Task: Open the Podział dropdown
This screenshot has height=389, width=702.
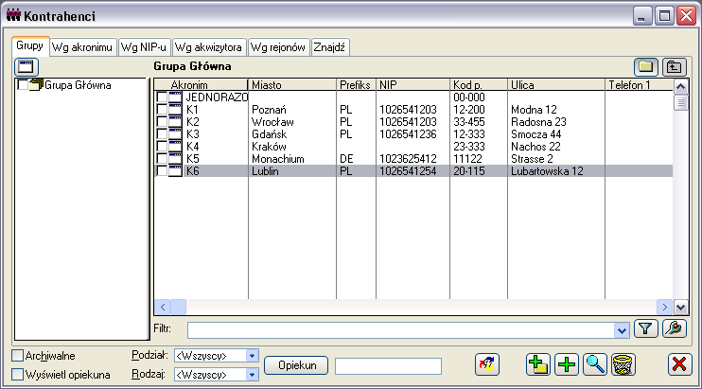Action: (x=252, y=356)
